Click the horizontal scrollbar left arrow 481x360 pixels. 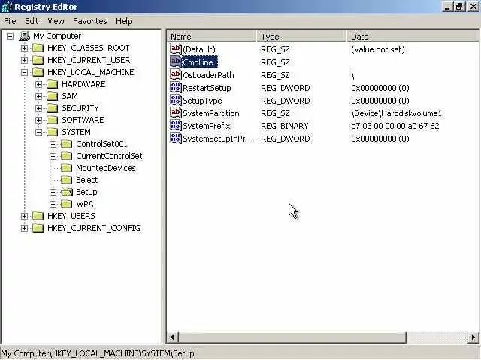172,337
